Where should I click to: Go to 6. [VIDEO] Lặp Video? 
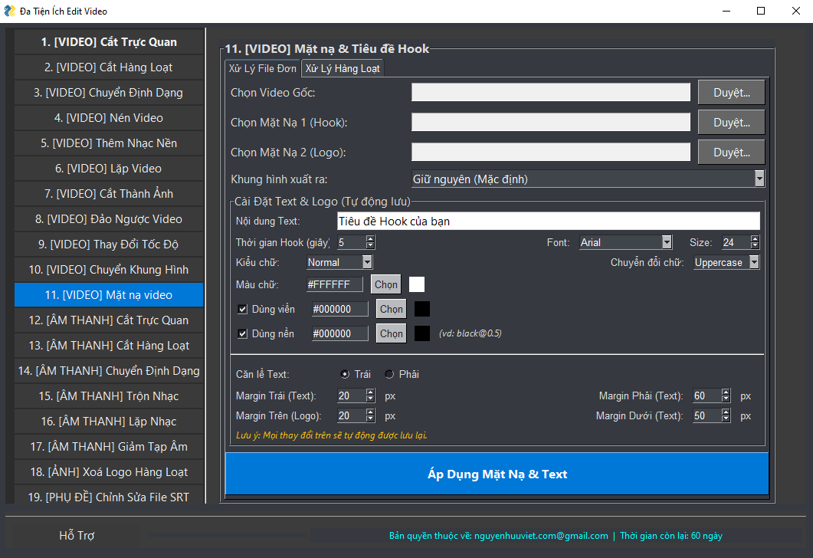[x=109, y=169]
